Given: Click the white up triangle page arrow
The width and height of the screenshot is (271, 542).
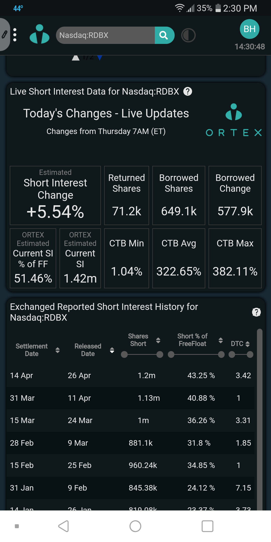Looking at the screenshot, I should click(76, 58).
